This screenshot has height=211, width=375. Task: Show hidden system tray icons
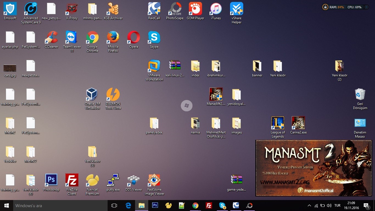309,206
